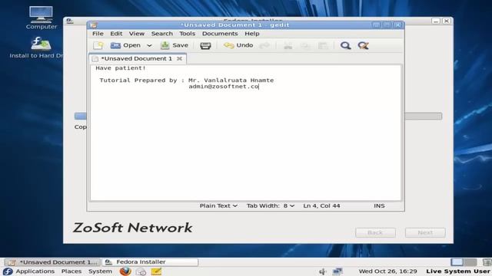This screenshot has width=492, height=276.
Task: Open the File menu in gedit
Action: (98, 34)
